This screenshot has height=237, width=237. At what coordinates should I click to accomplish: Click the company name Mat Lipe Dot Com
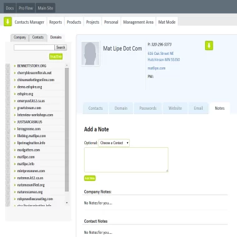[122, 49]
